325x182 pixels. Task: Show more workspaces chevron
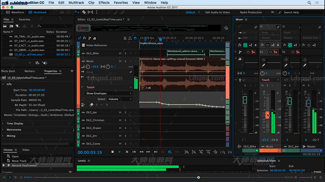[272, 13]
